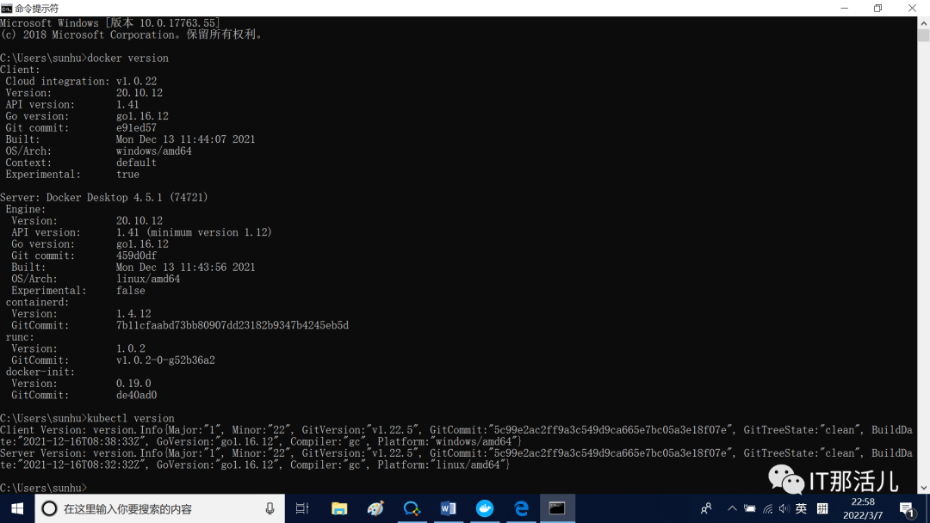Click the OS/Arch value linux/amd64
The height and width of the screenshot is (523, 930).
tap(148, 279)
